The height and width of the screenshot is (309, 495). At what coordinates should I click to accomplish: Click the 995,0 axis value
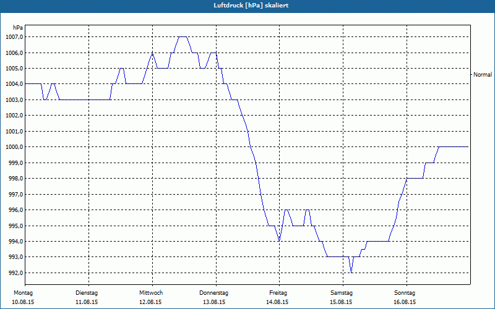click(x=15, y=226)
